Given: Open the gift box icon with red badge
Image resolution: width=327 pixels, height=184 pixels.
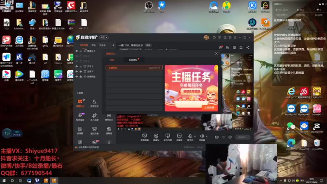Looking at the screenshot, I should point(221,47).
